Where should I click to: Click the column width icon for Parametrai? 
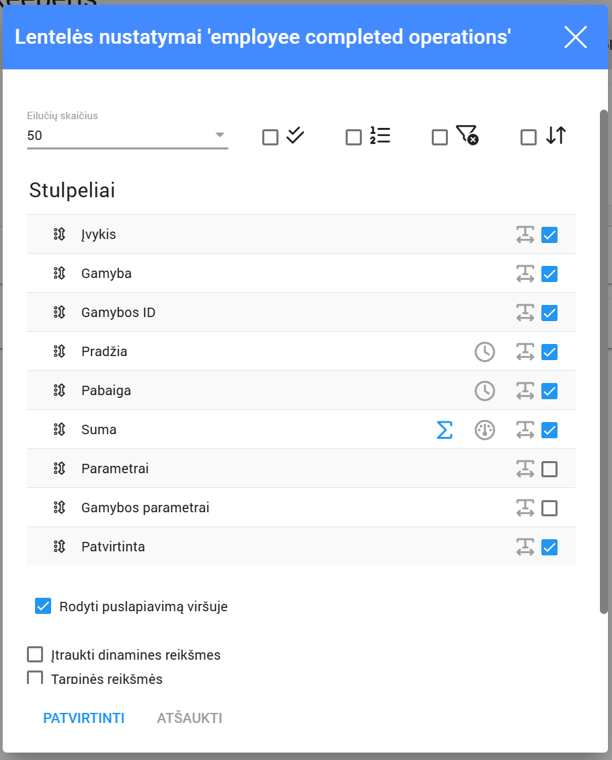(525, 469)
